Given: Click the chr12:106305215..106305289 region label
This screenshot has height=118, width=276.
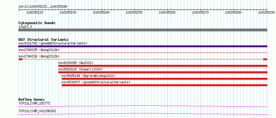Looking at the screenshot, I should pos(43,7).
